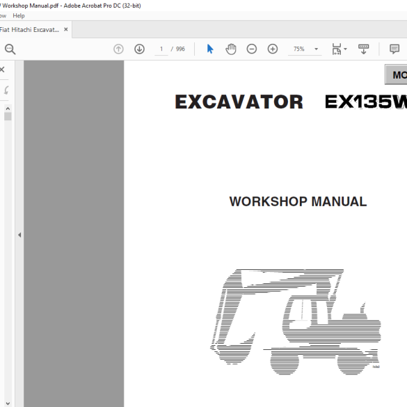This screenshot has width=407, height=407.
Task: Click the EX135W model text
Action: (x=366, y=102)
